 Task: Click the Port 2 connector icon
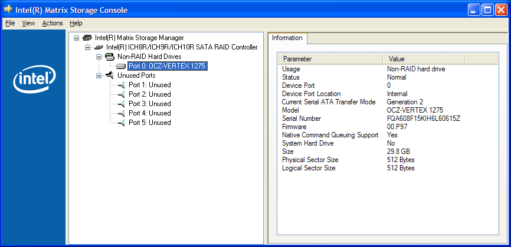point(121,95)
